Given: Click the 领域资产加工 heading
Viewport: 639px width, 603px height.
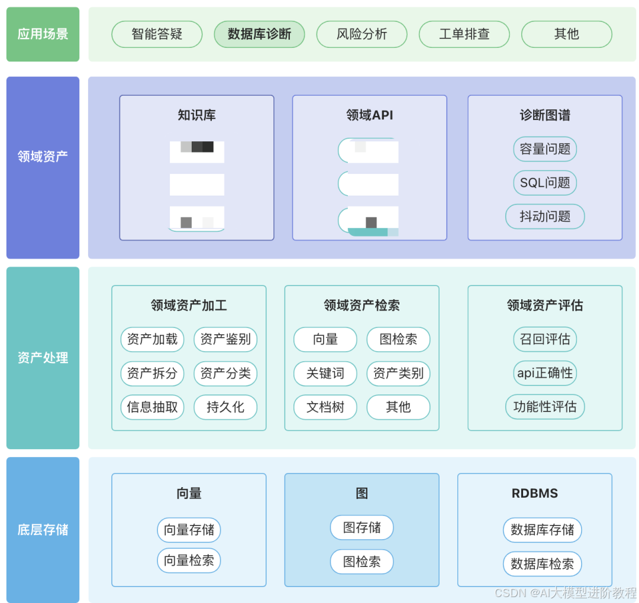Looking at the screenshot, I should (x=189, y=306).
